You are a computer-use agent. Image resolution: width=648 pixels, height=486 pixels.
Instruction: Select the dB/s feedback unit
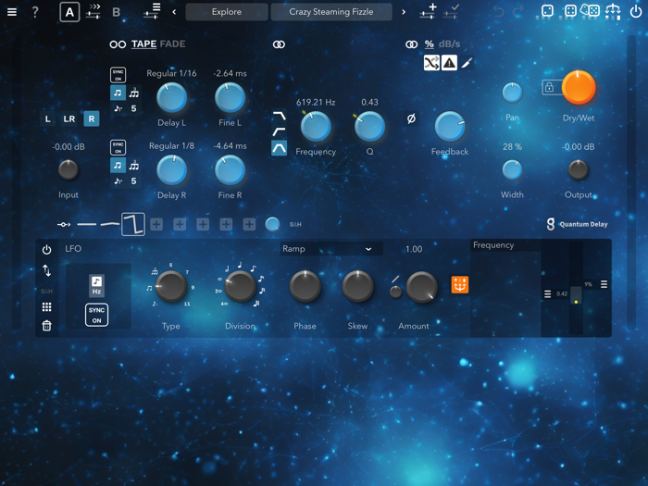[450, 44]
